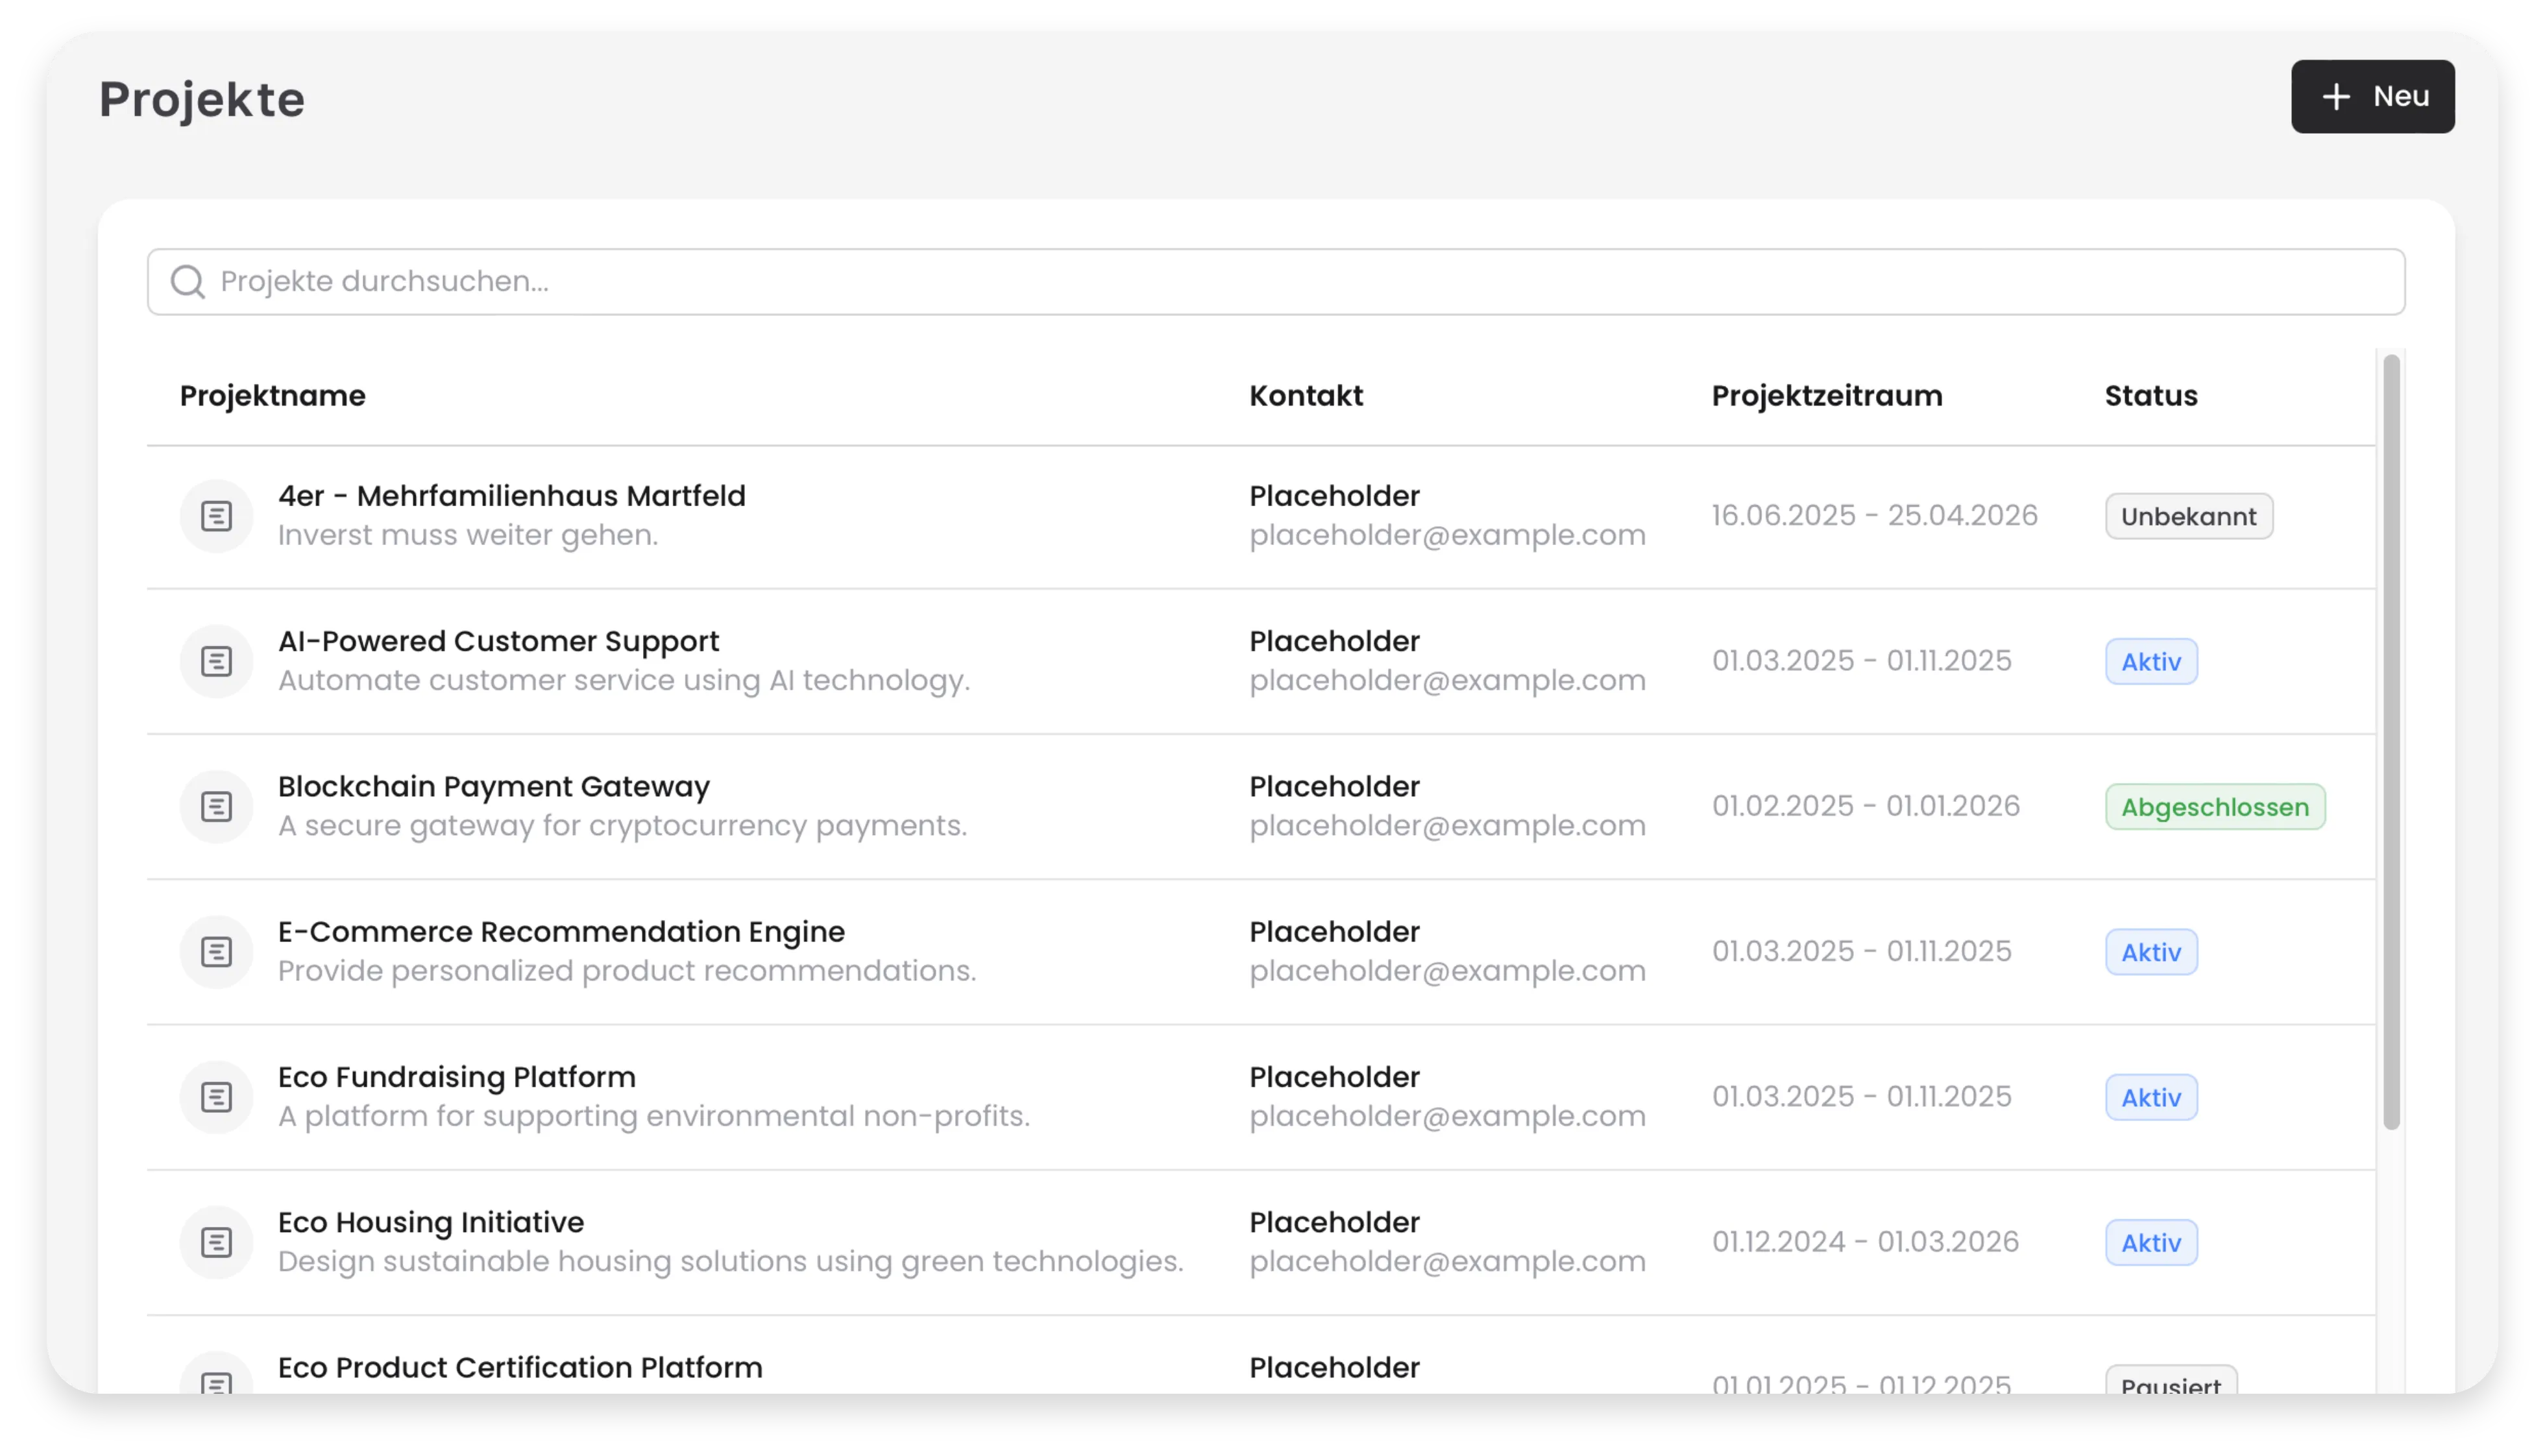Click the Blockchain Payment Gateway document icon

[216, 806]
